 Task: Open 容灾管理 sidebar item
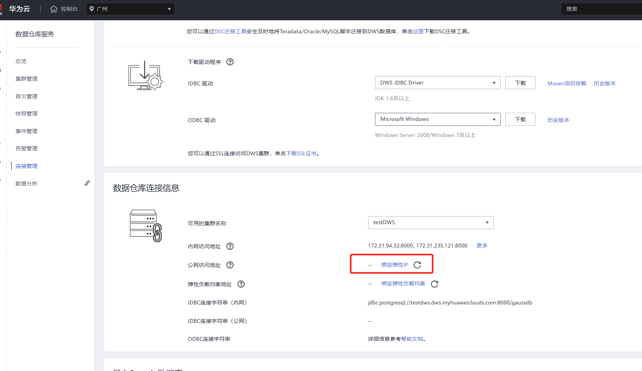point(26,96)
